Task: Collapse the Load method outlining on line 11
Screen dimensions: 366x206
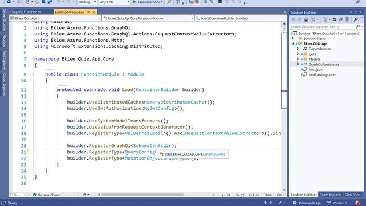Action: click(x=33, y=89)
